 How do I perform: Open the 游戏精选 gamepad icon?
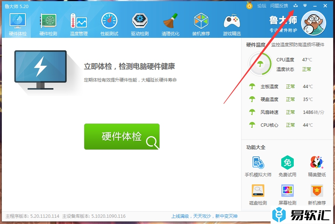232,25
